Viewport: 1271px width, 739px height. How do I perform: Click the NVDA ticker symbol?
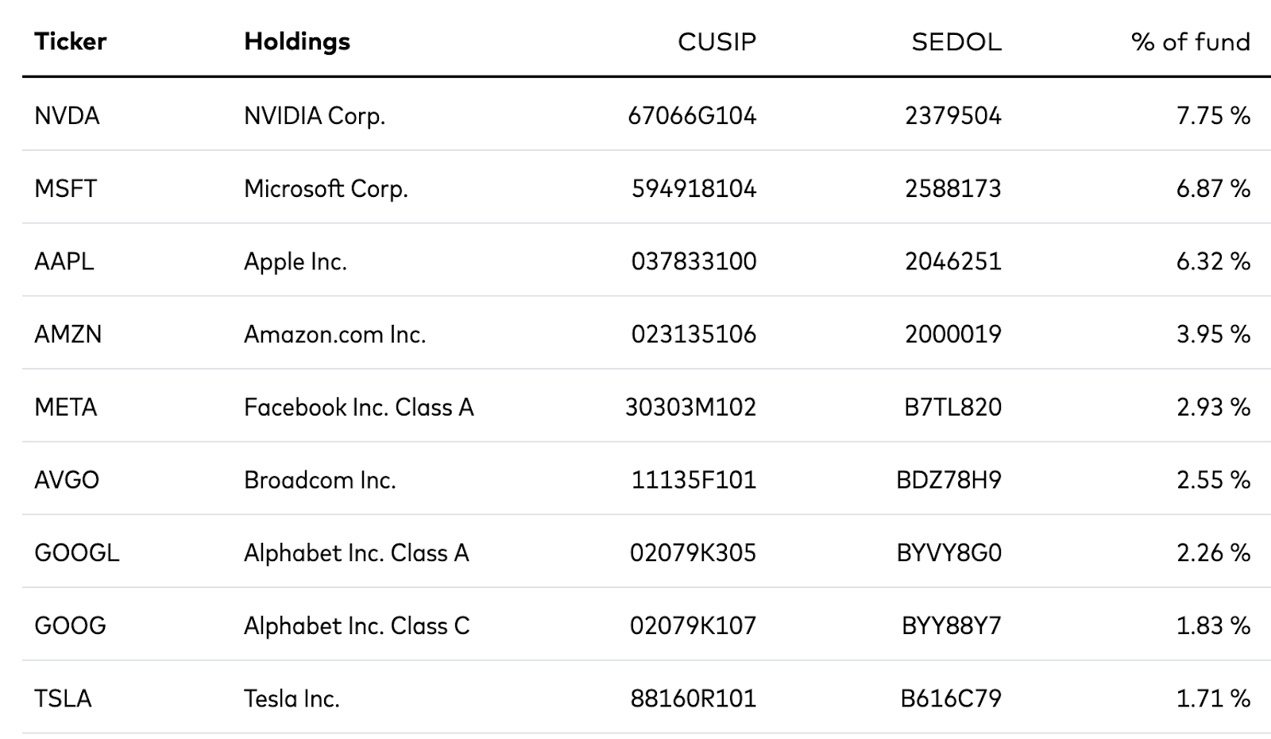pyautogui.click(x=67, y=116)
